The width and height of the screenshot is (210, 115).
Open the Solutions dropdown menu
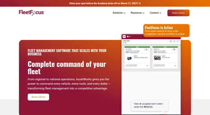pyautogui.click(x=119, y=13)
